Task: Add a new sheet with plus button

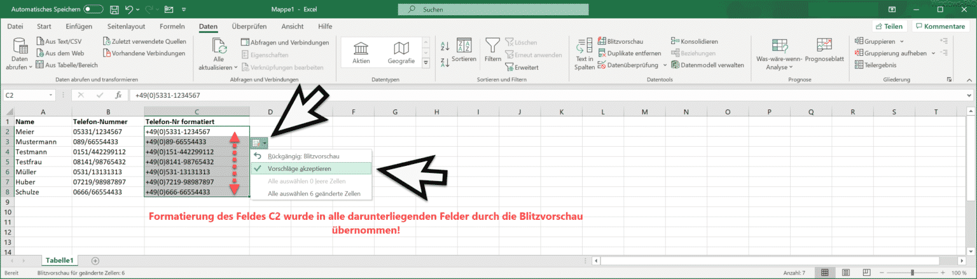Action: [95, 261]
